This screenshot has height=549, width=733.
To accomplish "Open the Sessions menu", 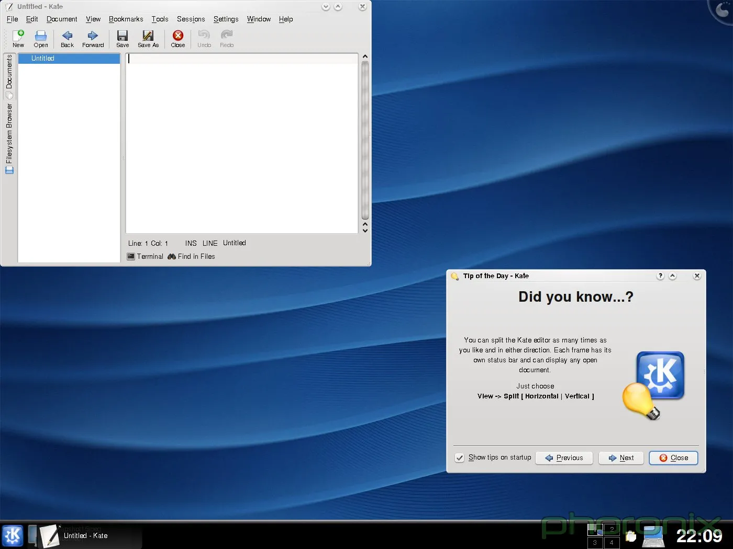I will click(x=191, y=19).
